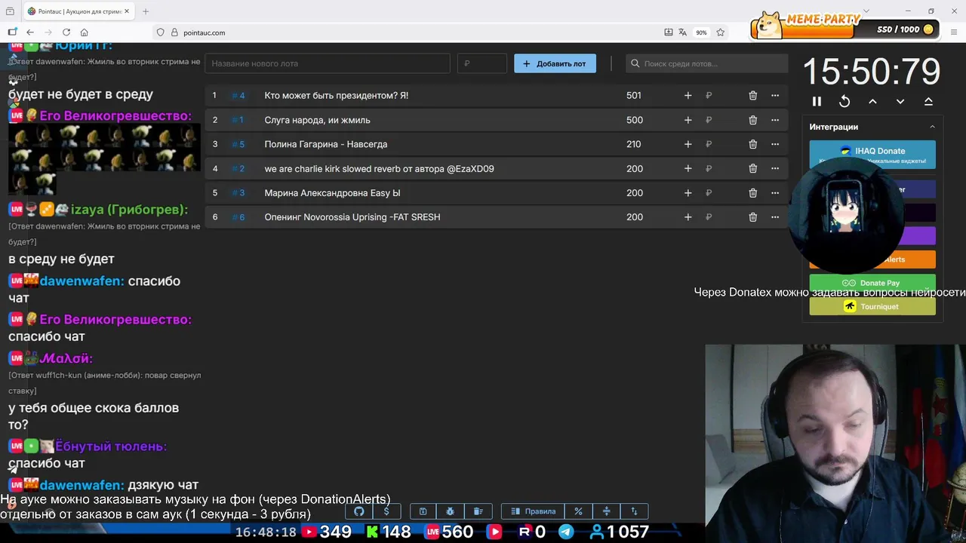Viewport: 966px width, 543px height.
Task: Click the site shield icon in address bar
Action: point(160,32)
